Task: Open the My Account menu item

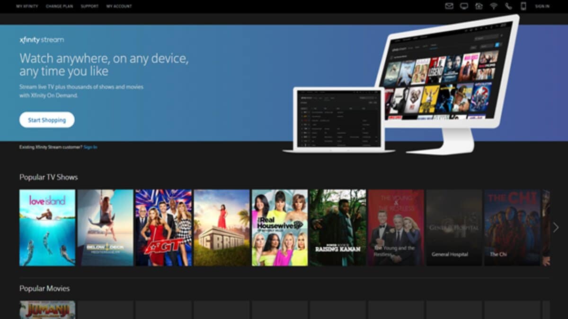Action: point(119,6)
